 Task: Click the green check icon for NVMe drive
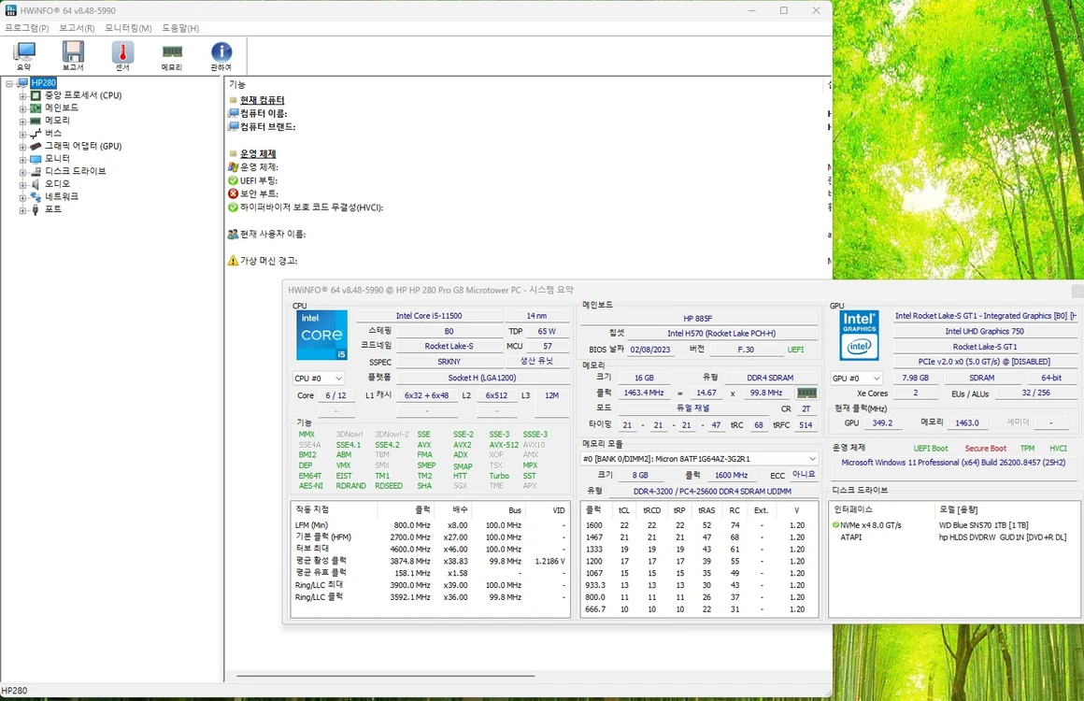pos(835,525)
